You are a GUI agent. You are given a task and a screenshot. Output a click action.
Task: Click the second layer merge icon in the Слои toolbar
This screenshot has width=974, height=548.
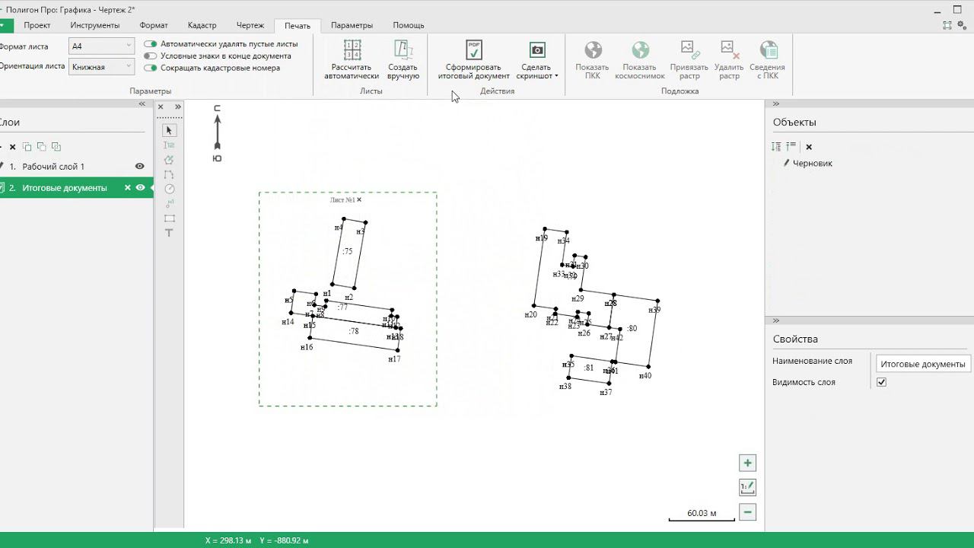(x=42, y=147)
